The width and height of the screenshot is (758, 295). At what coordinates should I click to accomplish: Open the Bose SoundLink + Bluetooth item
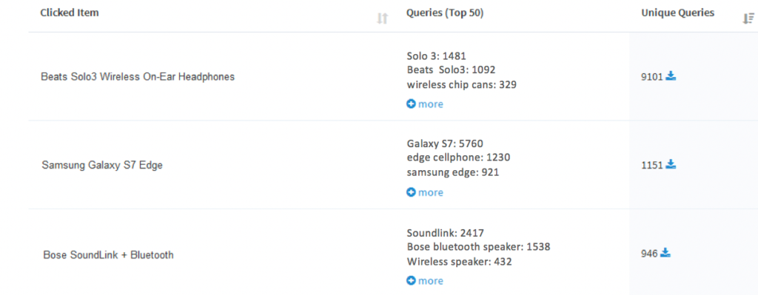[108, 254]
